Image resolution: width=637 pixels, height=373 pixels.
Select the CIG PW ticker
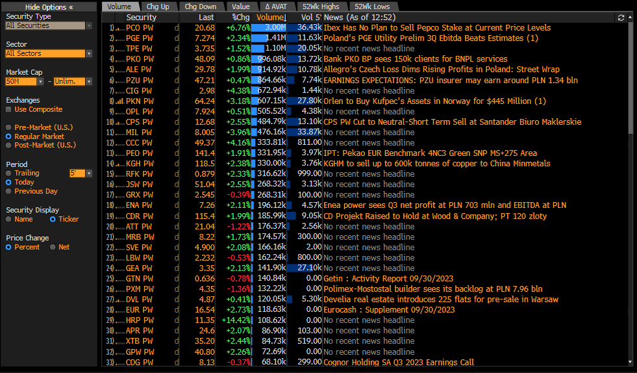coord(138,91)
